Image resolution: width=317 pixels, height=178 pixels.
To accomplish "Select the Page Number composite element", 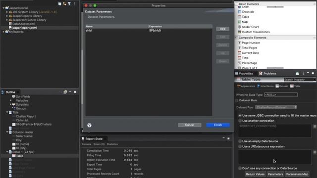I will (x=251, y=43).
